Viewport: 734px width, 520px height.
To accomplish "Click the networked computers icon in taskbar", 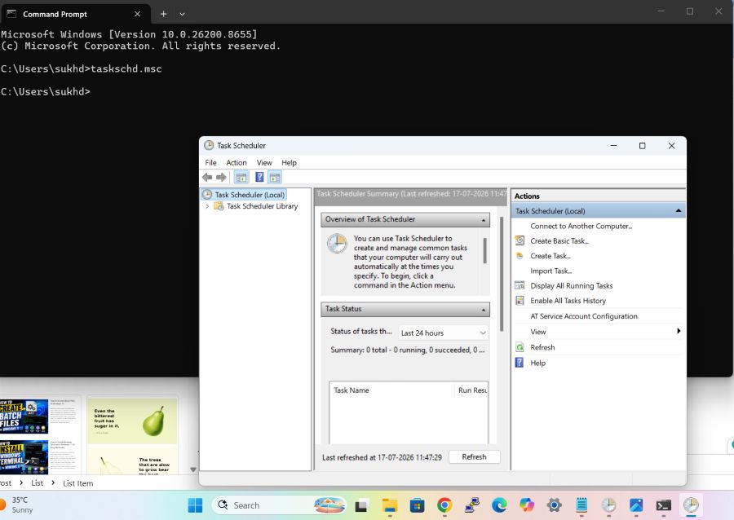I will click(472, 505).
